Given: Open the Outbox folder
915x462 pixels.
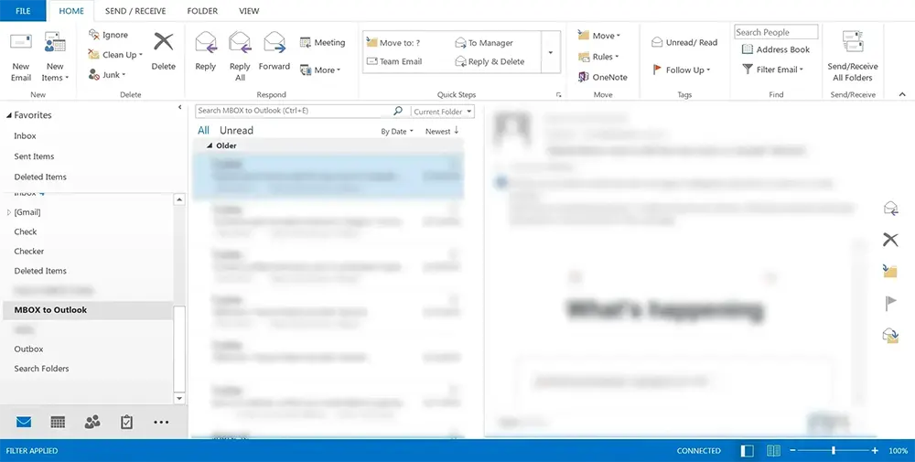Looking at the screenshot, I should (x=28, y=349).
